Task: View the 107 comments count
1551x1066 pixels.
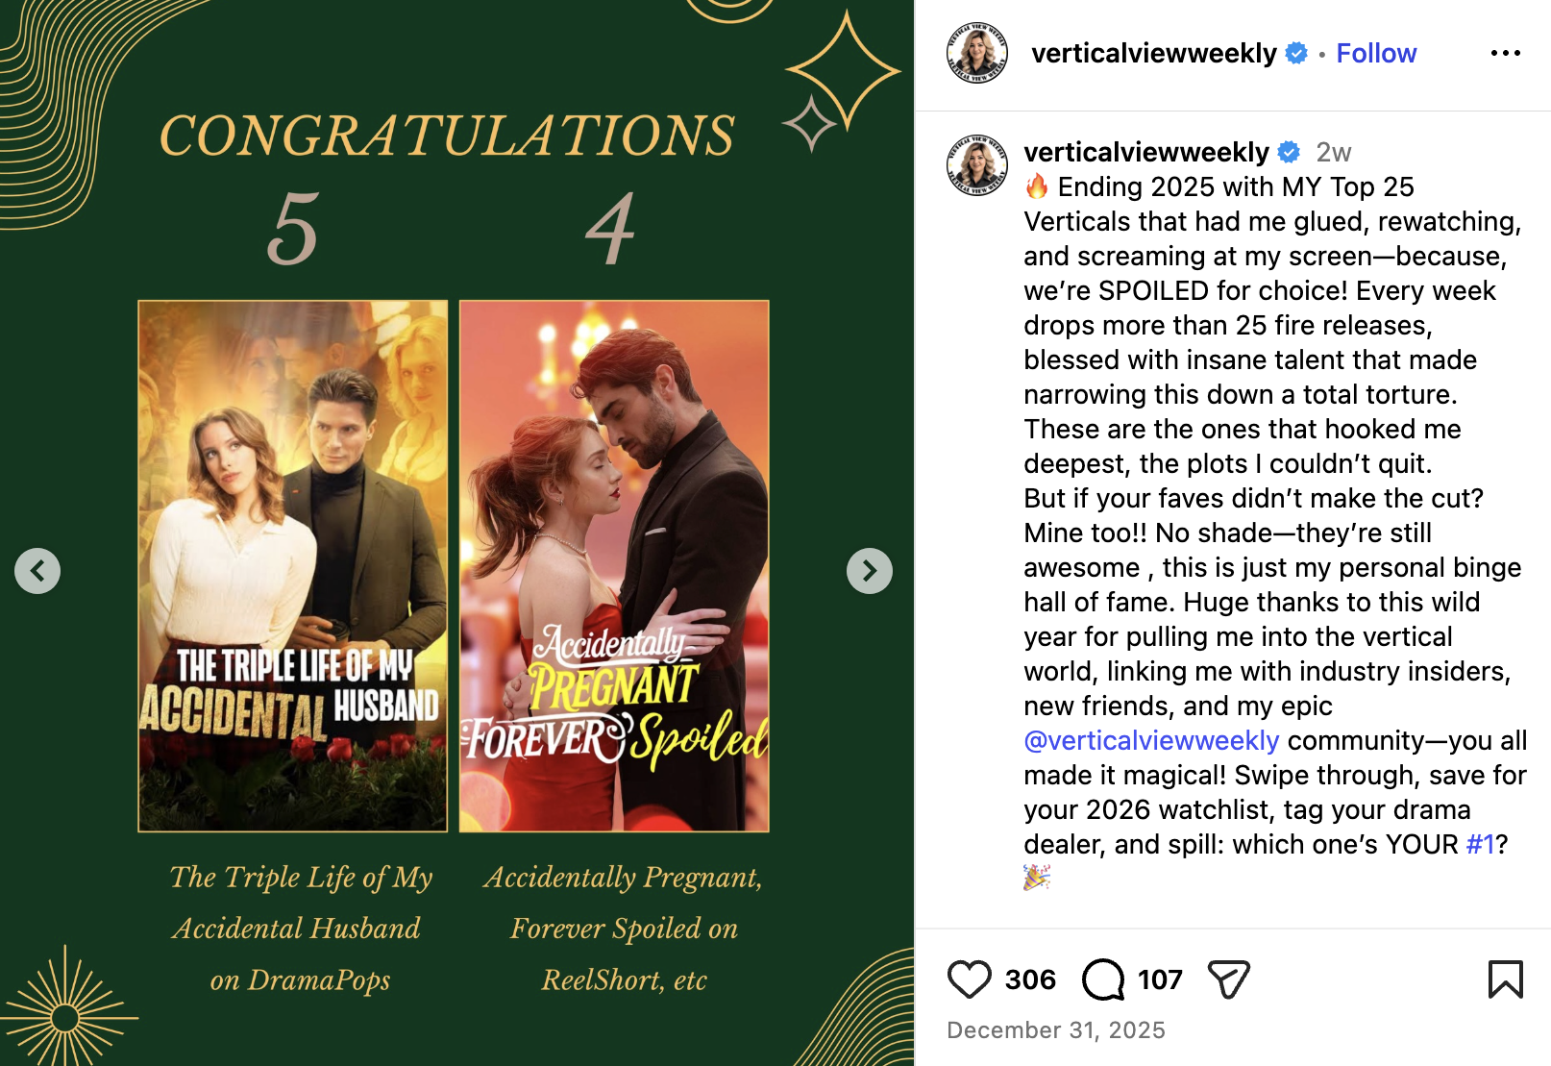Action: point(1160,979)
